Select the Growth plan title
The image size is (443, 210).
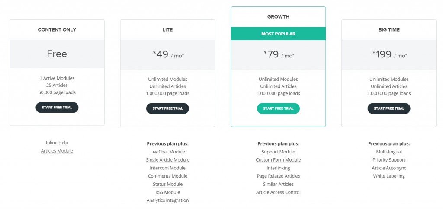[x=278, y=17]
